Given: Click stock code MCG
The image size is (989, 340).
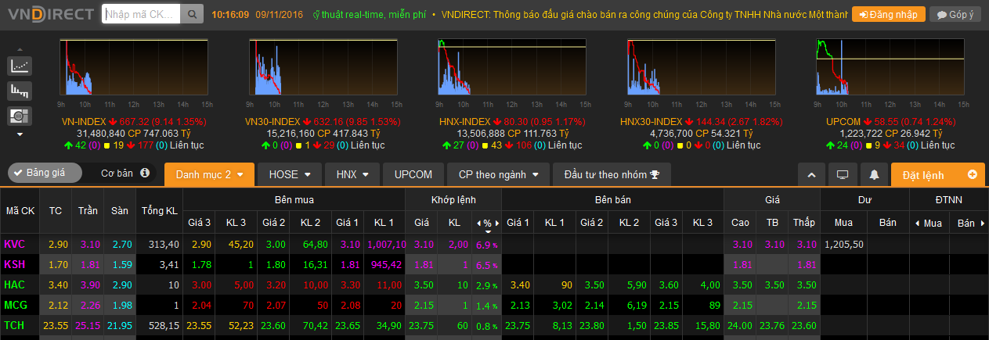Looking at the screenshot, I should click(x=15, y=305).
